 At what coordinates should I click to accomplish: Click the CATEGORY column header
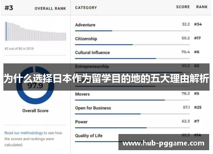[86, 8]
